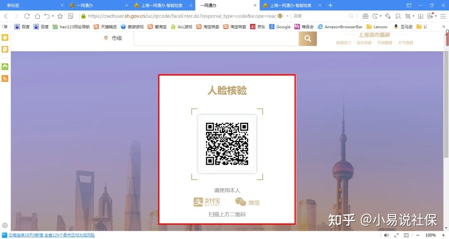Image resolution: width=449 pixels, height=239 pixels.
Task: Click the forward navigation arrow
Action: pyautogui.click(x=16, y=16)
